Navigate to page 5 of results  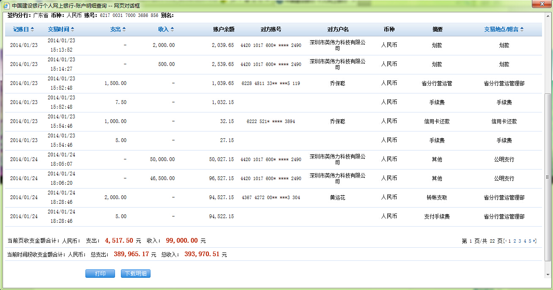point(530,241)
